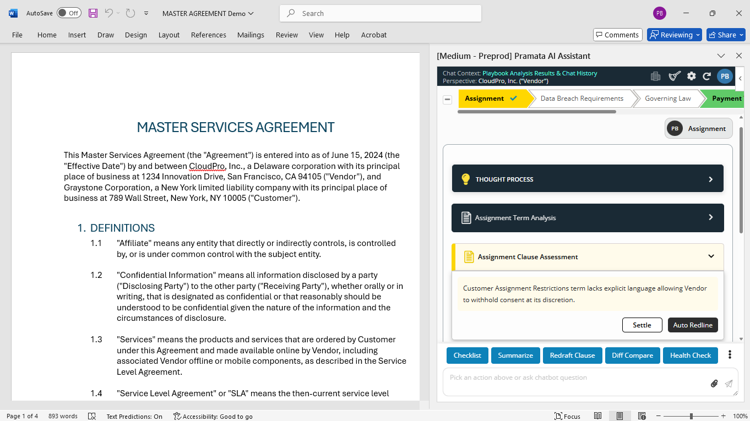Image resolution: width=750 pixels, height=421 pixels.
Task: Click the Redraft Clause button
Action: pos(572,356)
